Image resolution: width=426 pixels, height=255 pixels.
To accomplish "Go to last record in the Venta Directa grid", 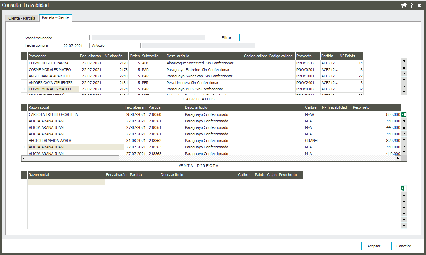I will (404, 226).
